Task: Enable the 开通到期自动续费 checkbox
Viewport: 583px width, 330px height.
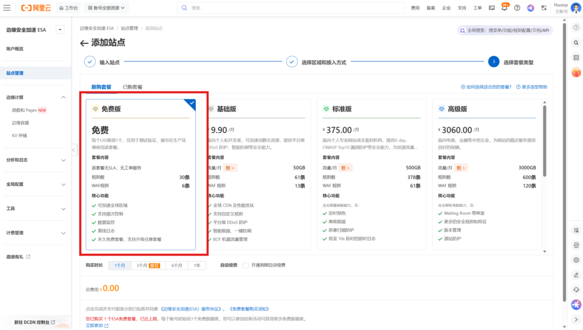Action: 245,265
